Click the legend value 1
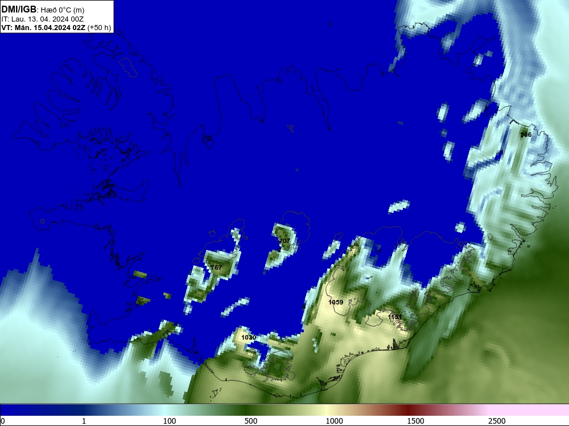The image size is (569, 426). [x=84, y=421]
